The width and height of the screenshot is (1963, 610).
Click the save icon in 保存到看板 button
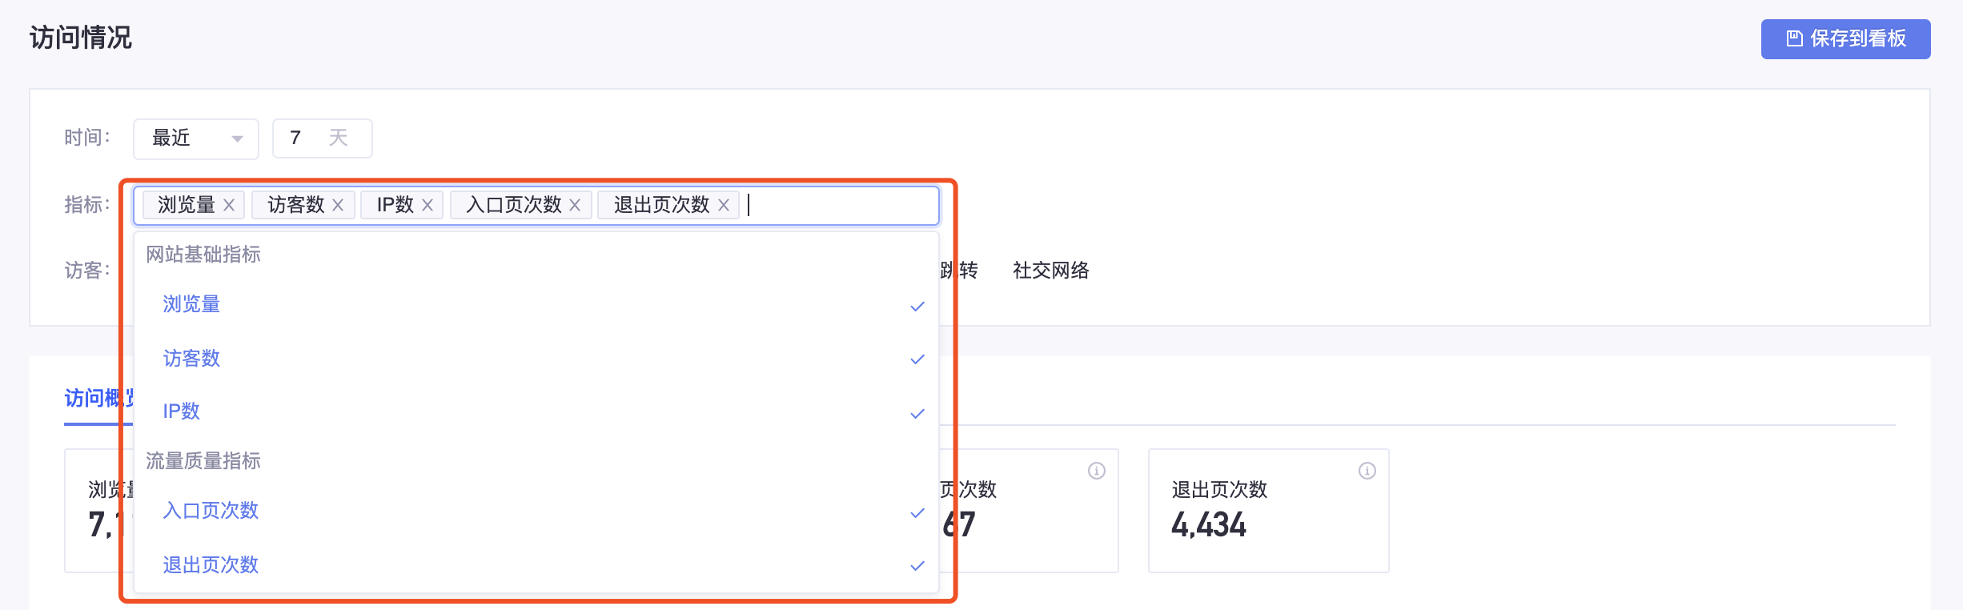point(1794,38)
